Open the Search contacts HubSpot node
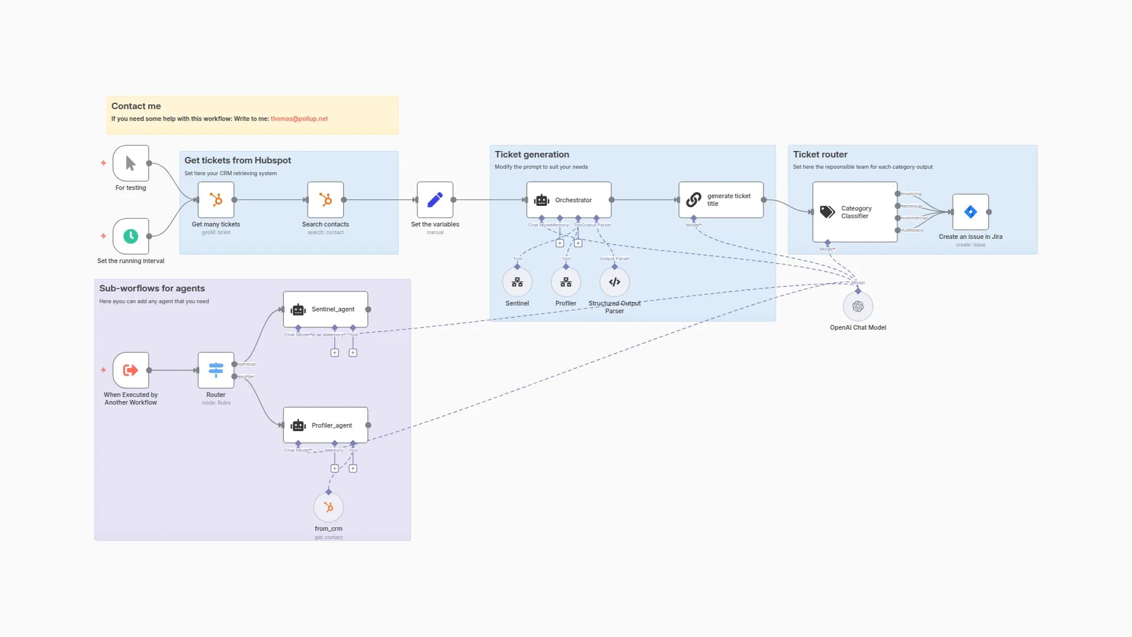 (325, 200)
